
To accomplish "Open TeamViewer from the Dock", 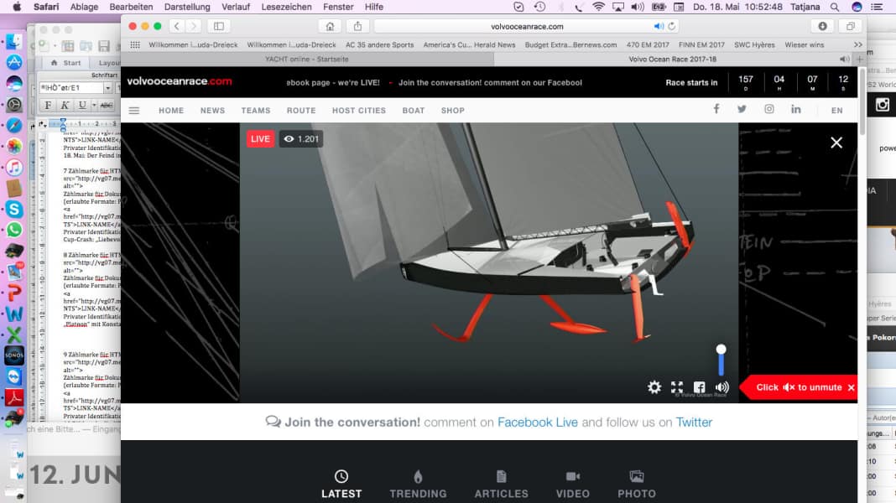I will pyautogui.click(x=13, y=376).
